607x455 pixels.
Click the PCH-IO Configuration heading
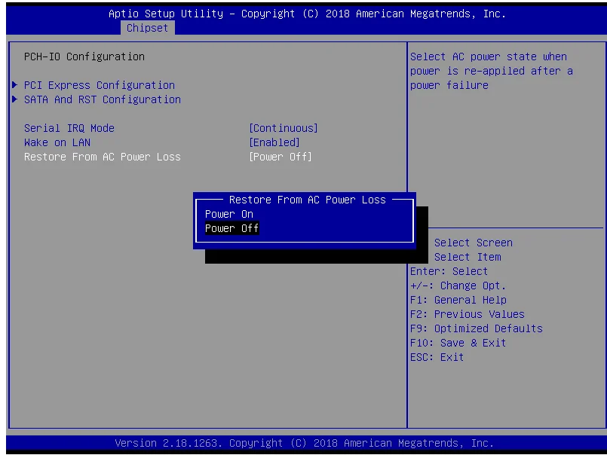(x=84, y=56)
